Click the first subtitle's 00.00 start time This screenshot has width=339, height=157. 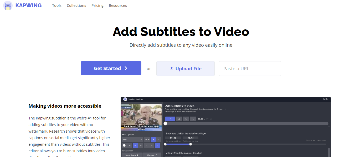(173, 138)
